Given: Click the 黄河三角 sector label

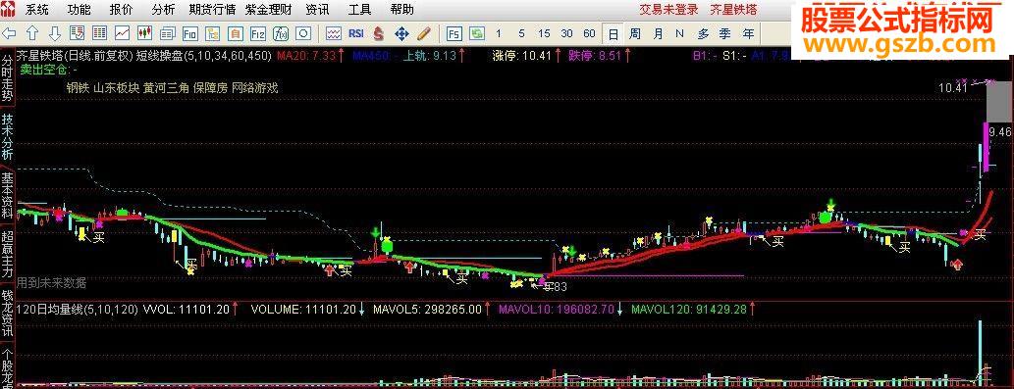Looking at the screenshot, I should [166, 88].
